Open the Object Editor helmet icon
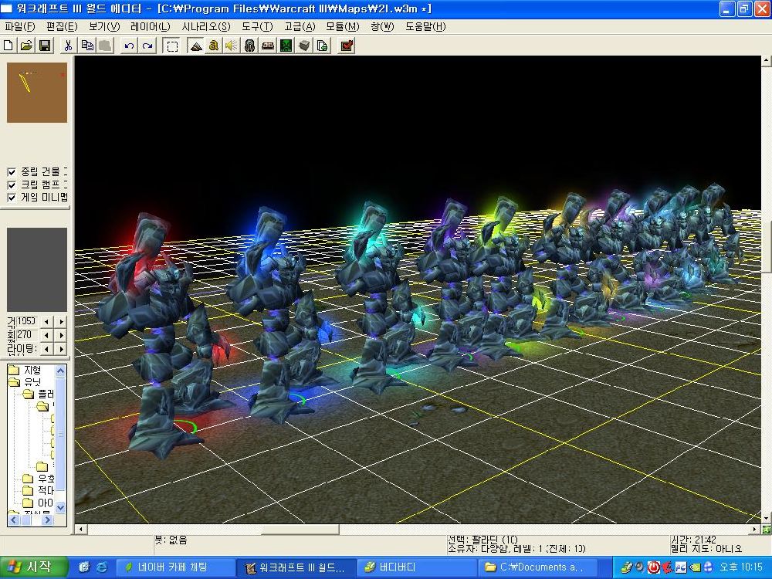The height and width of the screenshot is (579, 772). tap(249, 46)
